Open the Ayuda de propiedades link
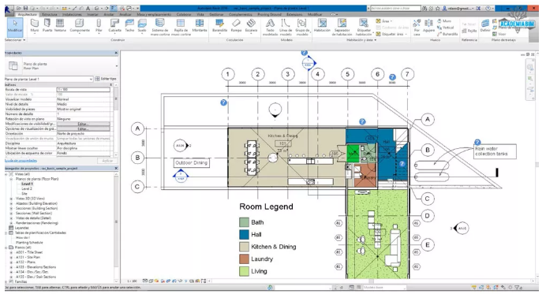The width and height of the screenshot is (546, 294). (x=21, y=161)
